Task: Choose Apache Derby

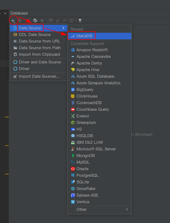Action: tap(99, 63)
